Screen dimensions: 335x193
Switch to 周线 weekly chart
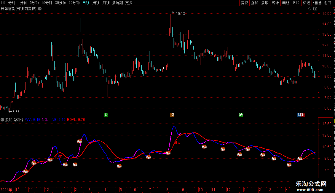[x=96, y=3]
